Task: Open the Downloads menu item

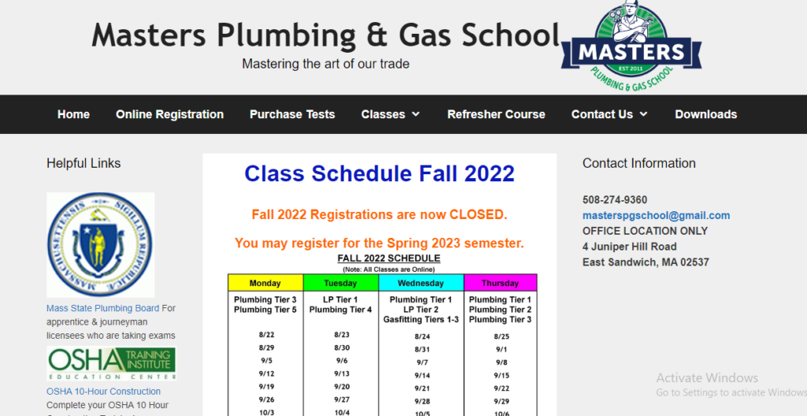Action: [x=705, y=114]
